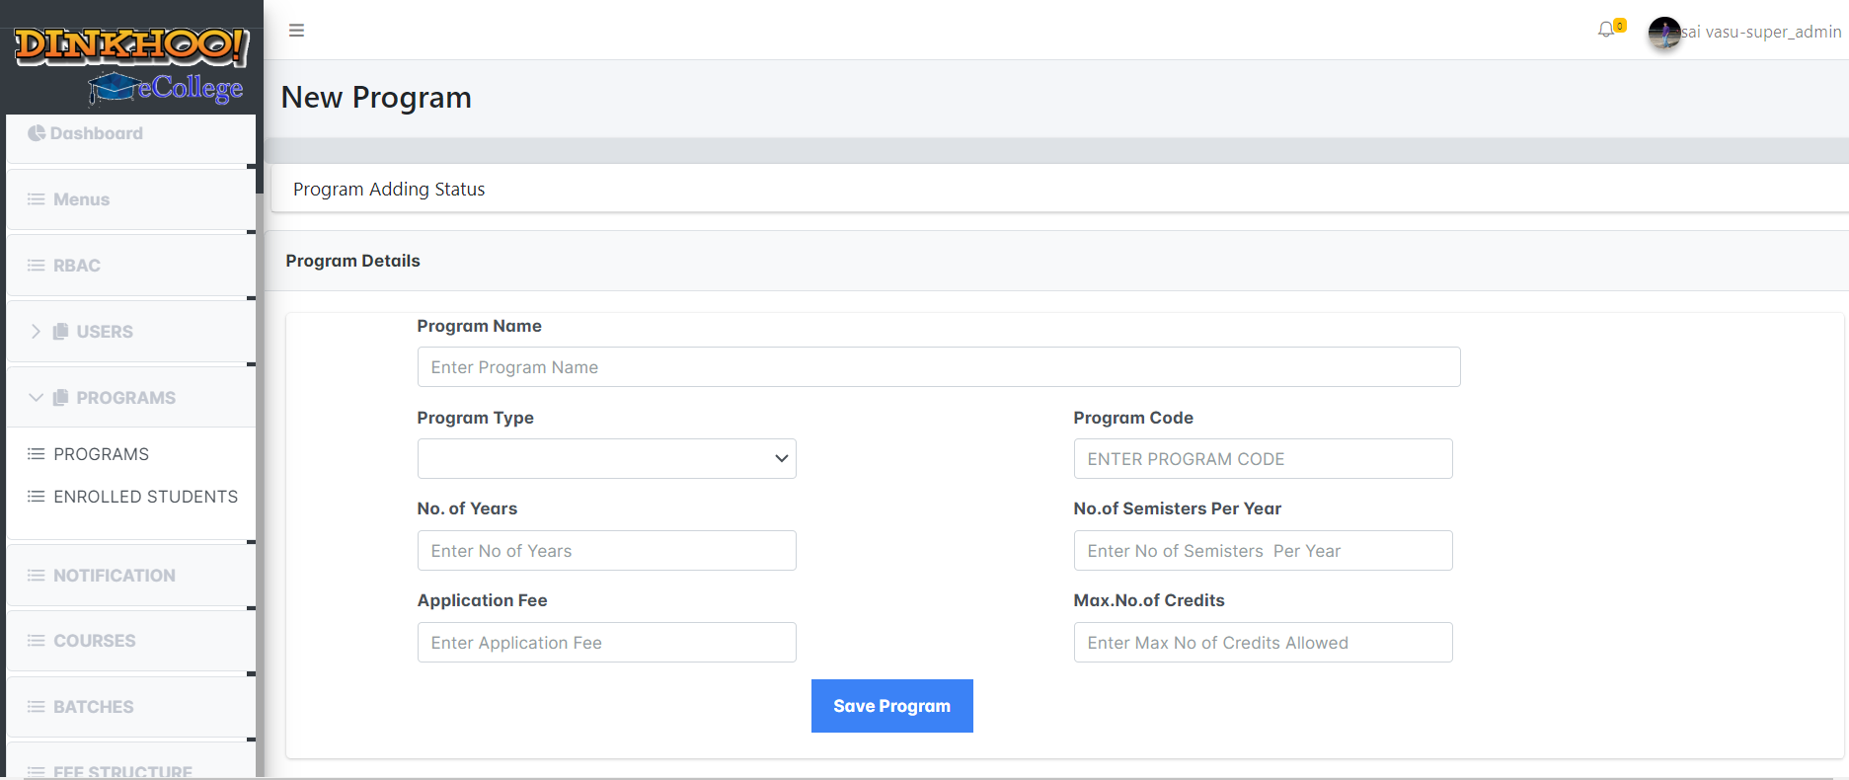Click the PROGRAMS section copy icon
This screenshot has width=1849, height=780.
pos(60,398)
